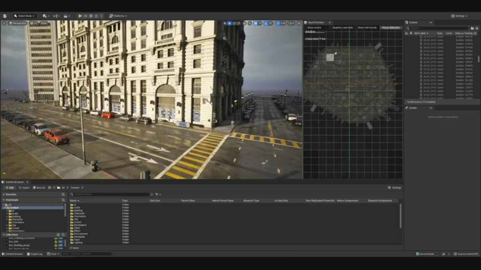The width and height of the screenshot is (481, 270).
Task: Click the Save icon in main toolbar
Action: (5, 16)
